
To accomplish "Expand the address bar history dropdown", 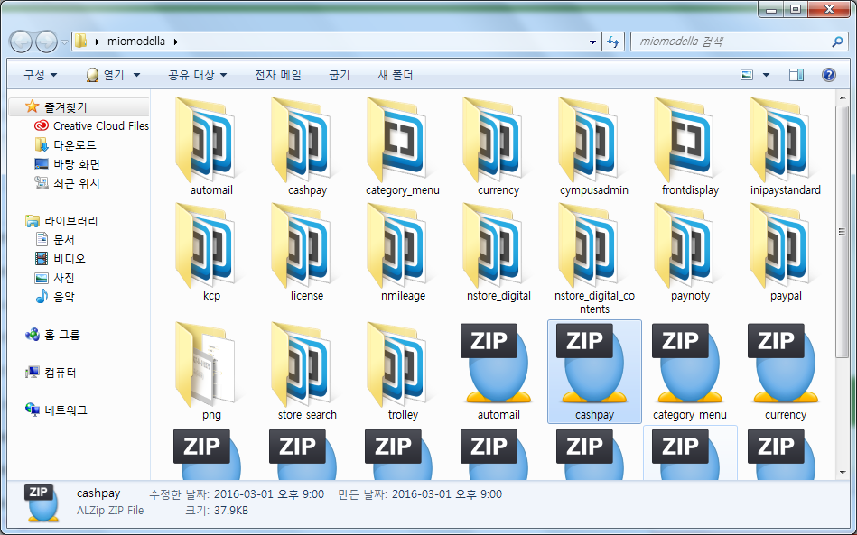I will (x=592, y=42).
